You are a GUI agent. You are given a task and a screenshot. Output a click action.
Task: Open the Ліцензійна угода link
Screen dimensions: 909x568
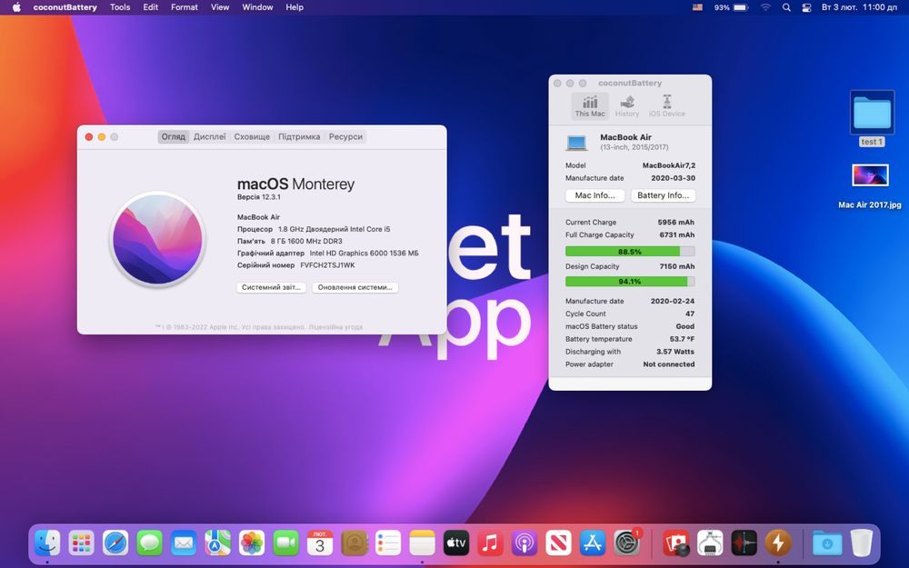point(335,327)
